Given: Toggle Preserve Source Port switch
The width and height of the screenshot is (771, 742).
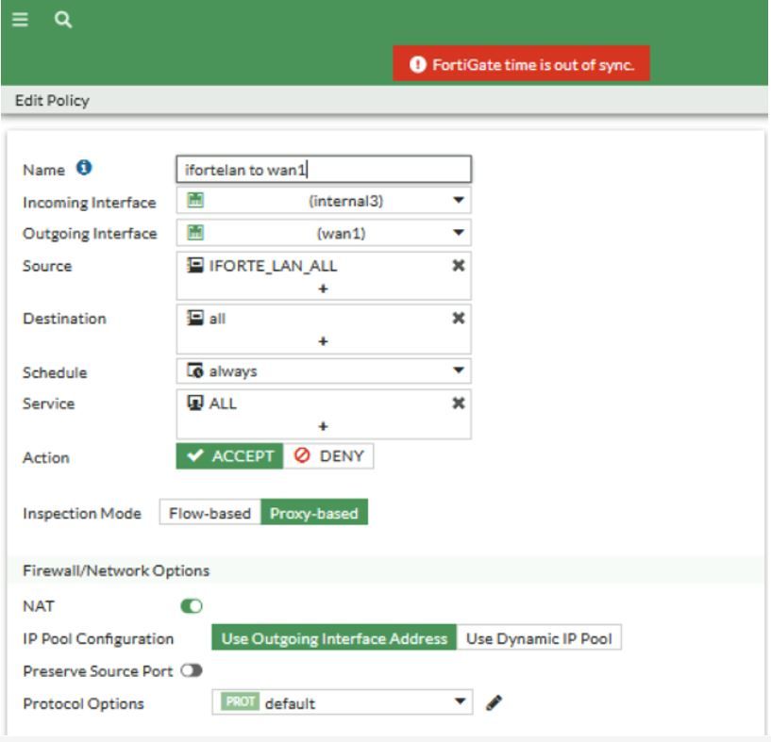Looking at the screenshot, I should click(x=192, y=670).
